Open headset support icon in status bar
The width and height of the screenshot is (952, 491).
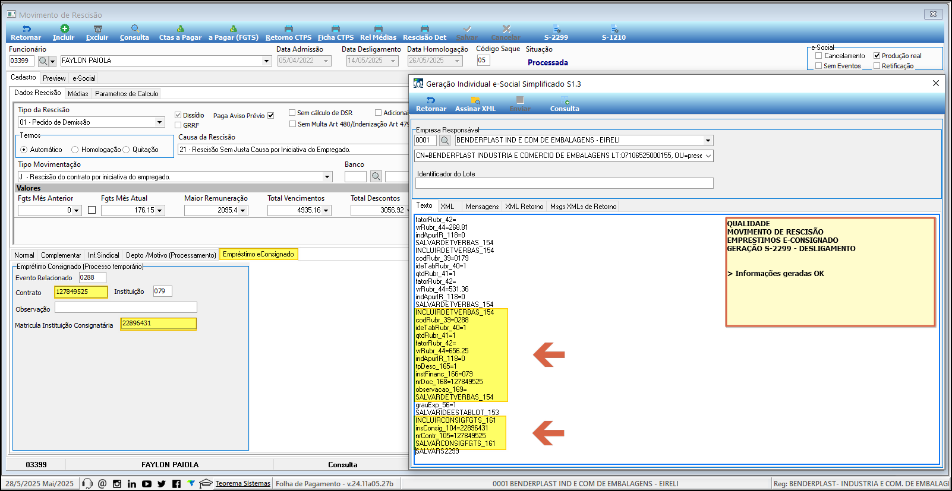pos(87,483)
